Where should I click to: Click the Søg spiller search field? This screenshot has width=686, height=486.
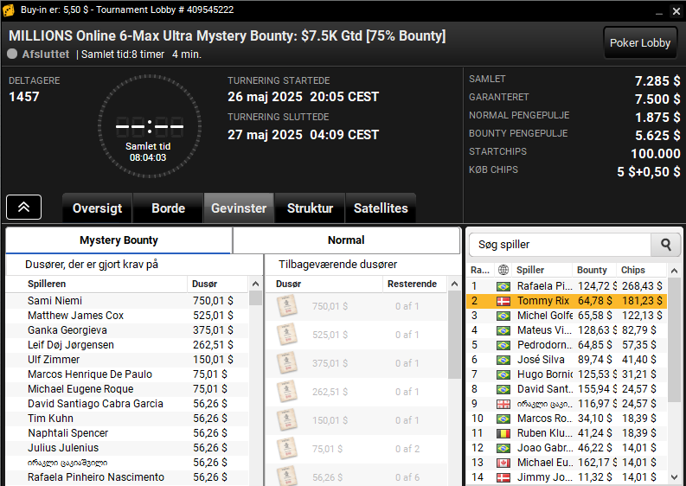(560, 245)
